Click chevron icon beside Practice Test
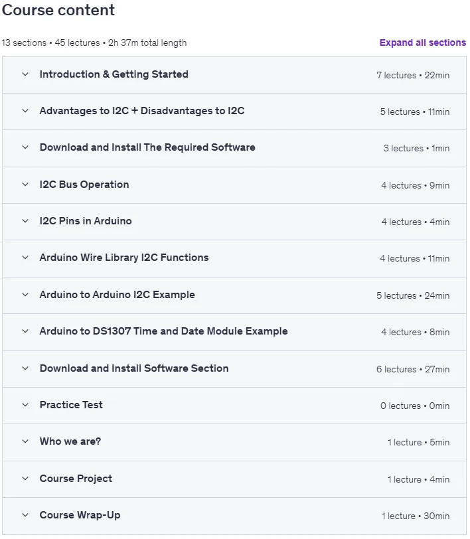This screenshot has height=539, width=470. (25, 405)
